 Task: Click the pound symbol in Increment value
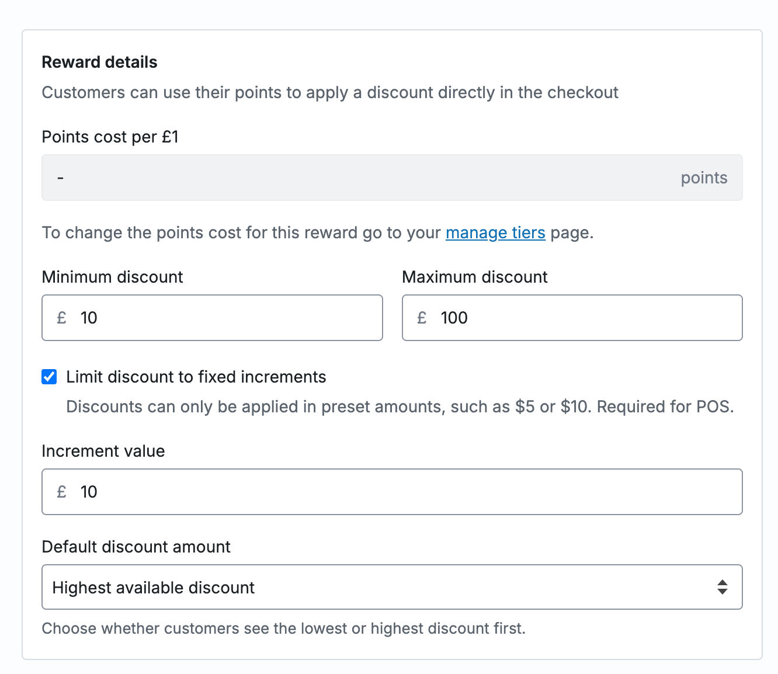coord(62,492)
